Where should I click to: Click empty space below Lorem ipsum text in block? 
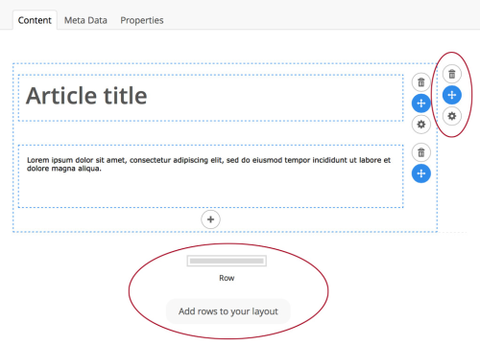point(210,190)
